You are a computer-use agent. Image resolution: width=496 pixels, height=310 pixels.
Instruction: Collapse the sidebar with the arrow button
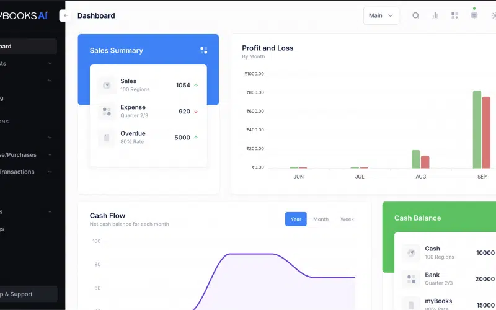tap(66, 15)
